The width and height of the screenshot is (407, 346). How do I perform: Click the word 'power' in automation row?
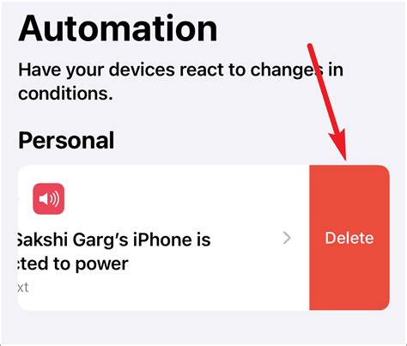(102, 264)
